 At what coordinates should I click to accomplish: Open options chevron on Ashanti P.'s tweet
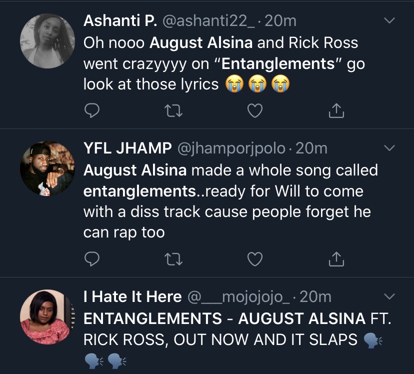[x=389, y=20]
